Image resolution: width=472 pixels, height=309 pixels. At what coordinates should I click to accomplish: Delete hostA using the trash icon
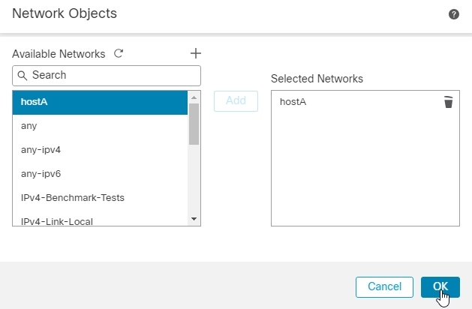coord(448,102)
